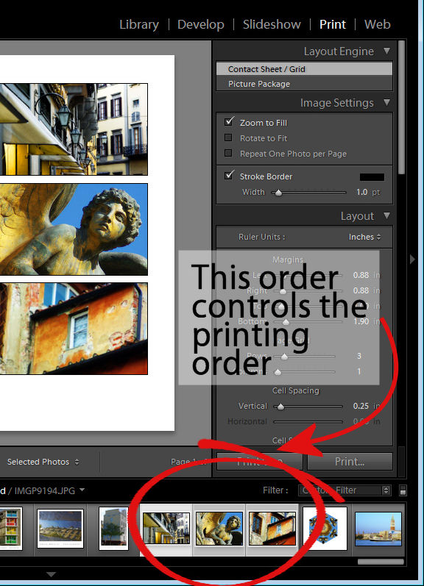Click the 1.0 pt width value
424x586 pixels.
point(361,192)
